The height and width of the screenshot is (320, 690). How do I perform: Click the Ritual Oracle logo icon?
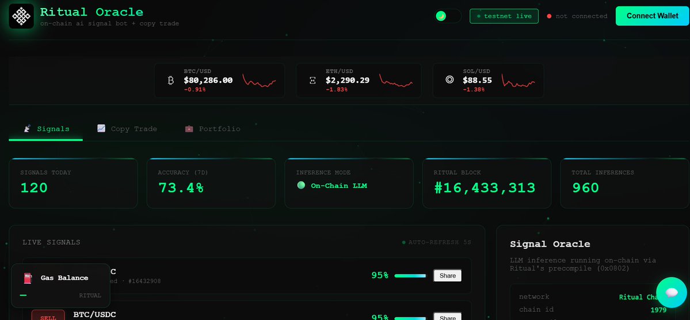click(21, 16)
